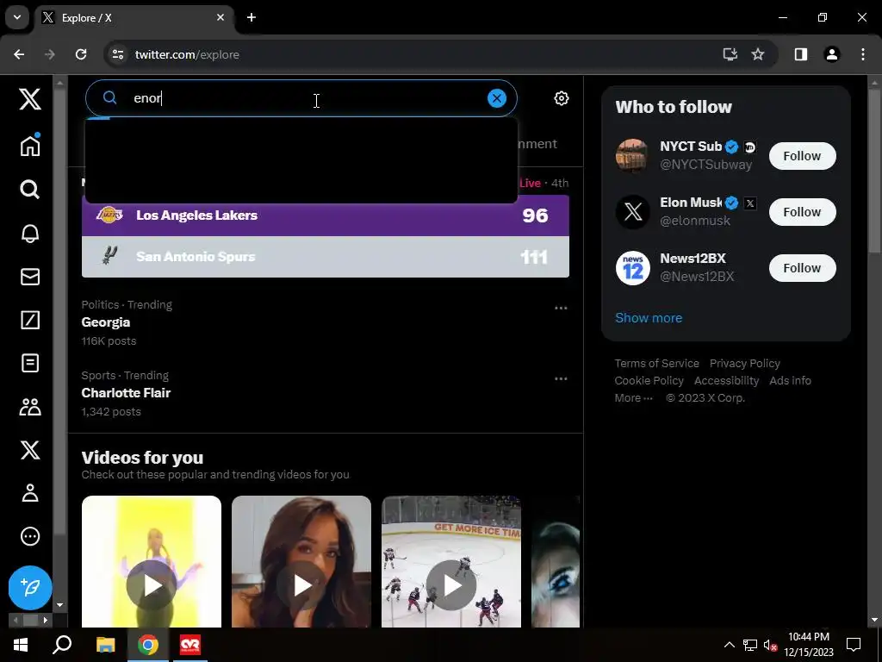
Task: Open the More circle icon in sidebar
Action: coord(30,536)
